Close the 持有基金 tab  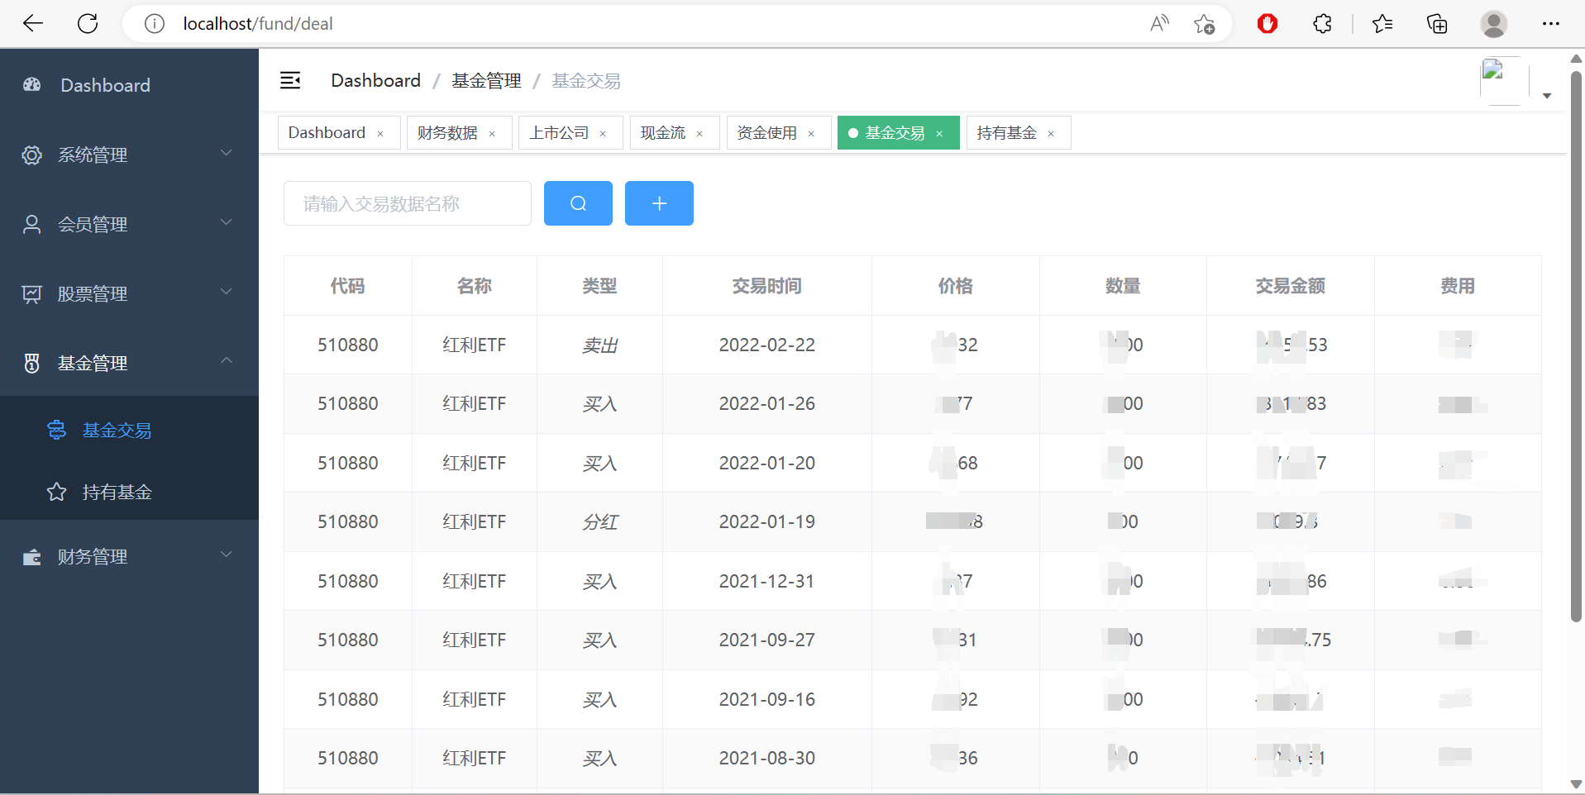[1051, 134]
